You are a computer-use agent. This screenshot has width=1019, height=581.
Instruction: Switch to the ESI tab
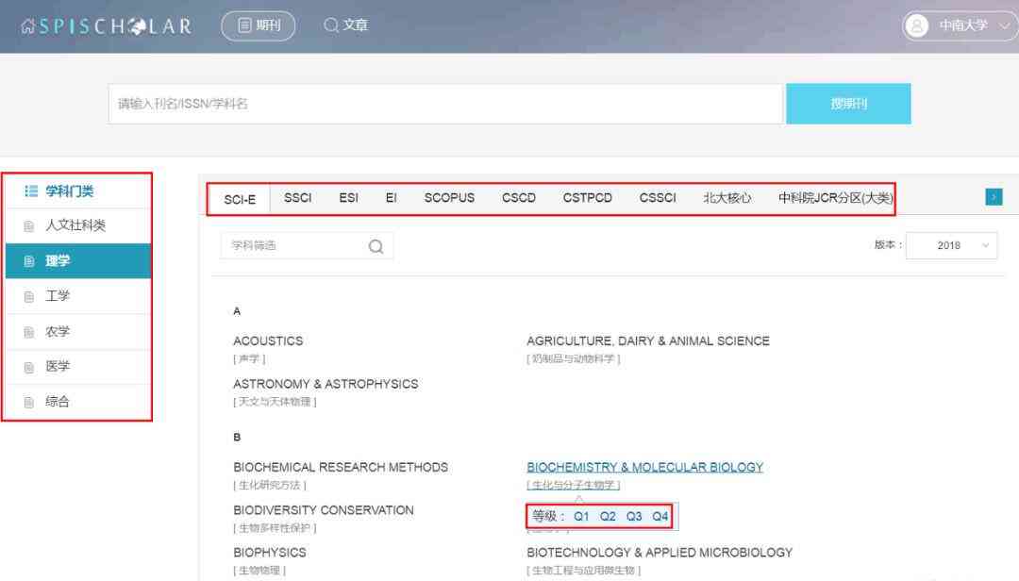(x=348, y=197)
